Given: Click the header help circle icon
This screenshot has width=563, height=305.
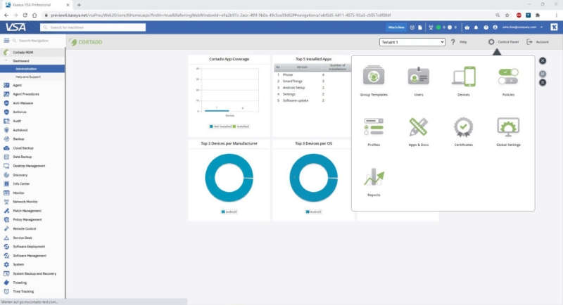Looking at the screenshot, I should pyautogui.click(x=486, y=27).
